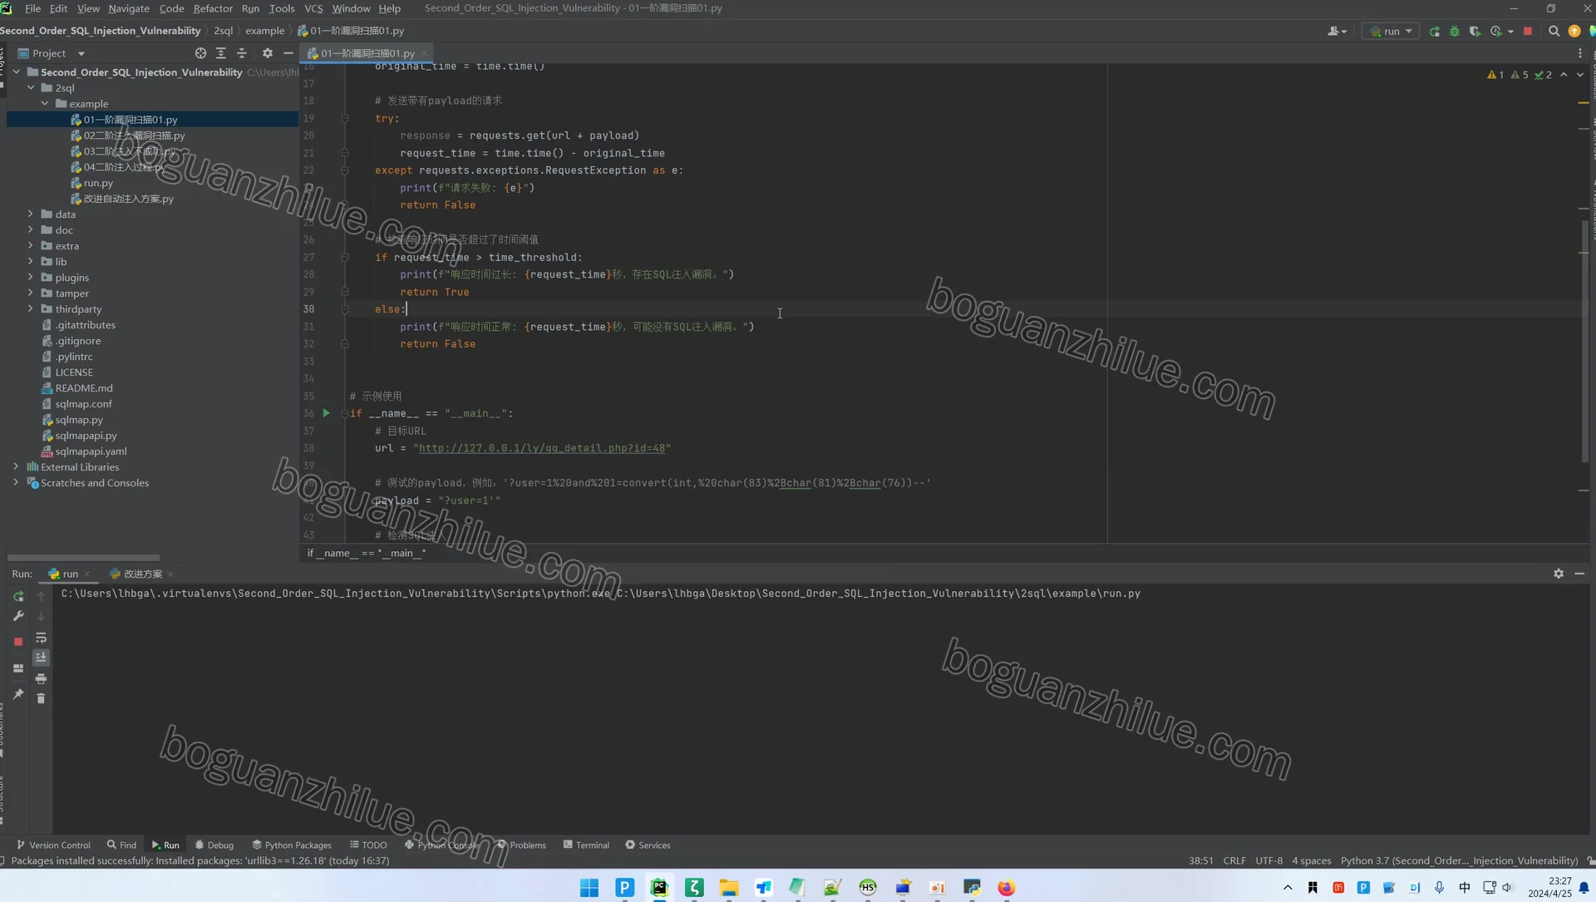Viewport: 1596px width, 902px height.
Task: Open Search Everywhere magnifier icon
Action: [x=1554, y=31]
